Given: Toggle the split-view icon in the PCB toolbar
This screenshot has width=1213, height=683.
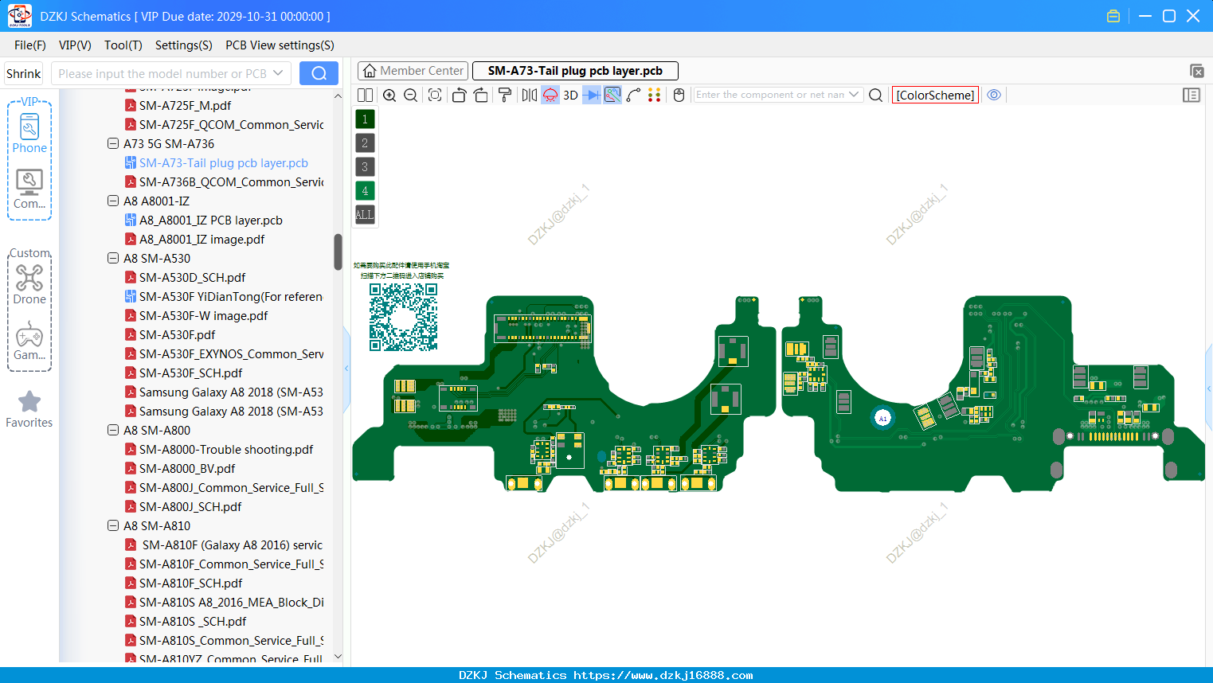Looking at the screenshot, I should point(365,95).
